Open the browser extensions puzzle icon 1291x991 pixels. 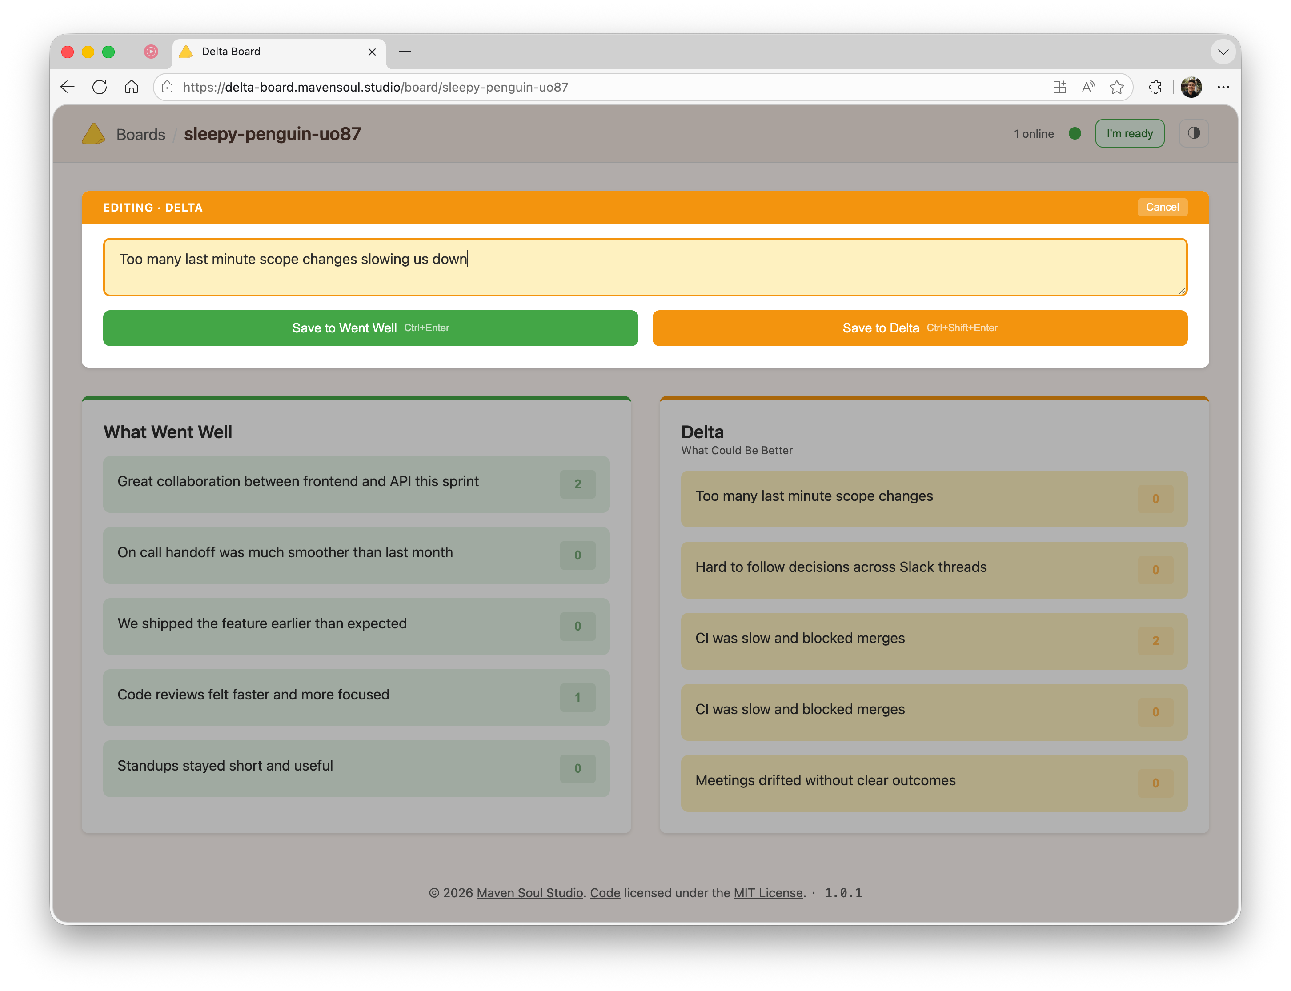[1155, 87]
